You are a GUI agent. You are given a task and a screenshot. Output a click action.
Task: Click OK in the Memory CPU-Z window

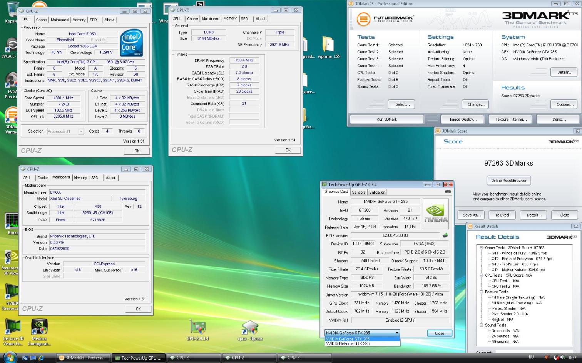(x=288, y=150)
